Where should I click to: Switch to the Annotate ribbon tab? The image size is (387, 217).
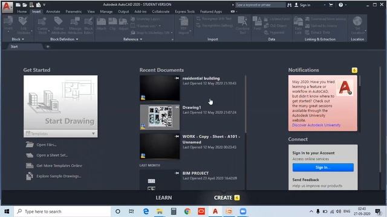click(53, 11)
